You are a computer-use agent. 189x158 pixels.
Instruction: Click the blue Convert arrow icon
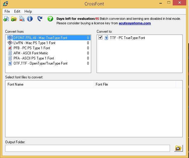pos(40,19)
